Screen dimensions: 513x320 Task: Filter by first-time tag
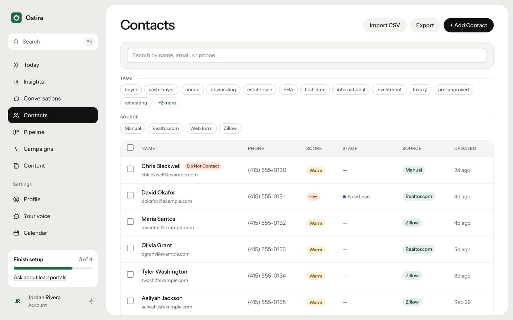pos(315,90)
